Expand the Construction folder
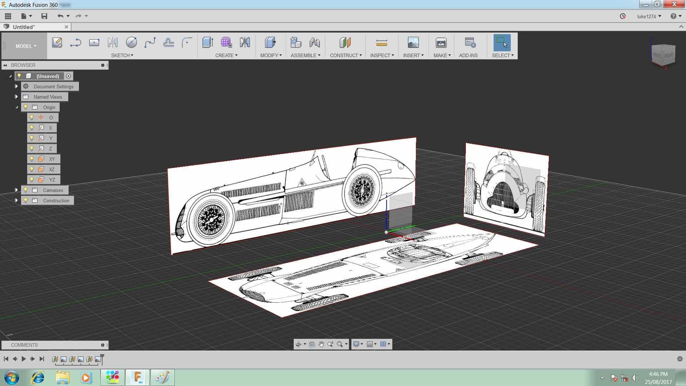 click(x=16, y=201)
